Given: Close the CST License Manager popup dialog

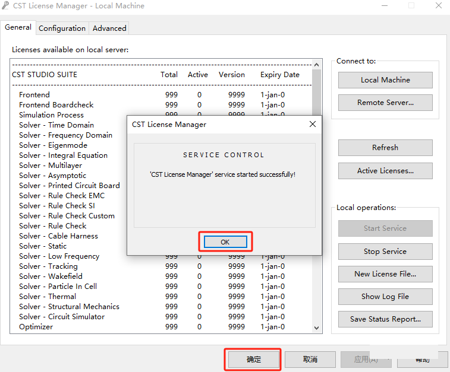Looking at the screenshot, I should 313,124.
